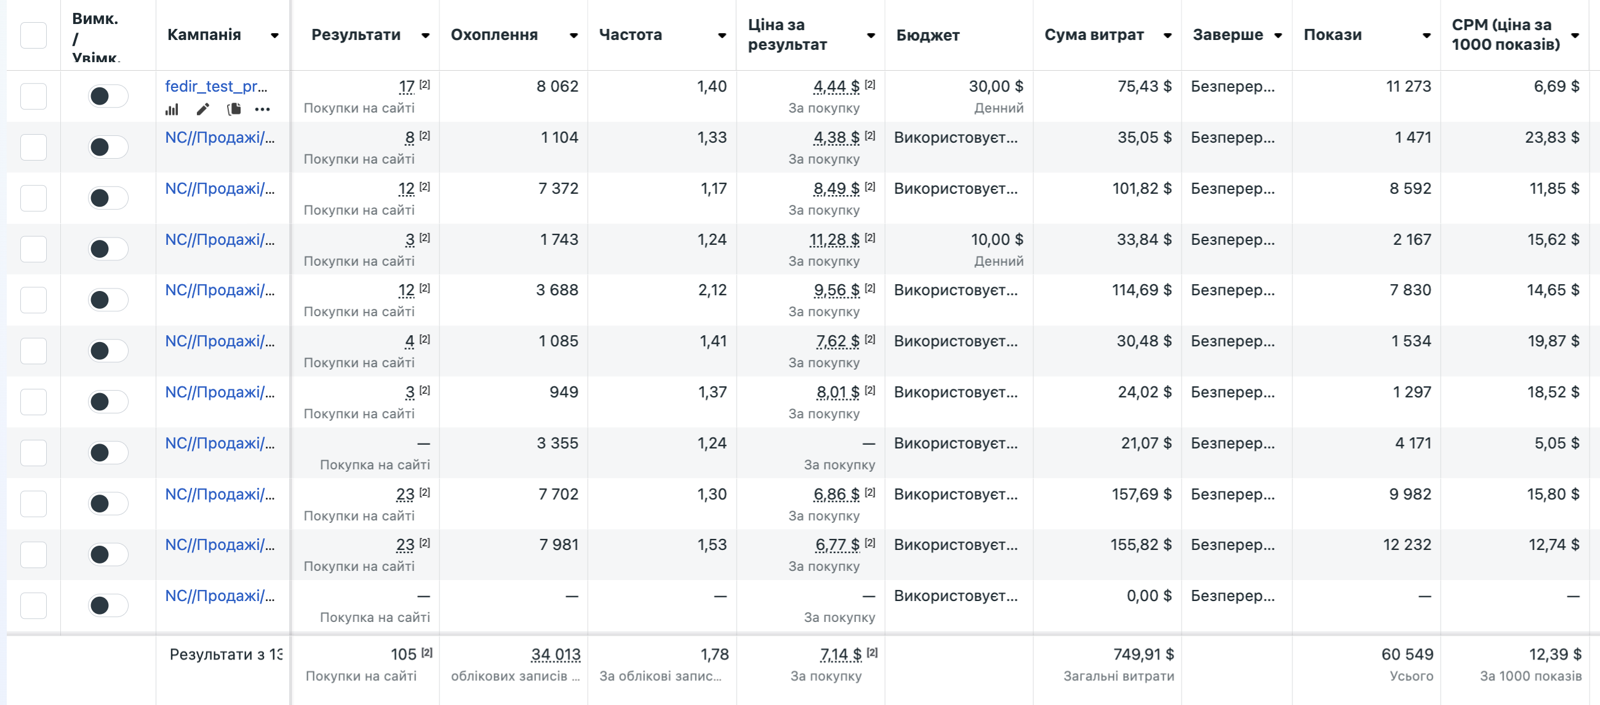Click the Покази column header label
Image resolution: width=1600 pixels, height=705 pixels.
pos(1333,35)
